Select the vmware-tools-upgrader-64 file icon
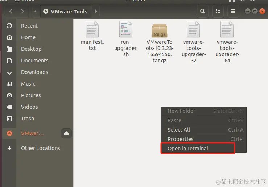 (x=227, y=29)
